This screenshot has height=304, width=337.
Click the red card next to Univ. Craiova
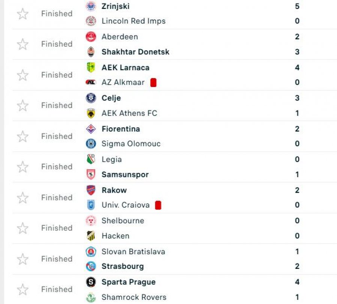tap(158, 205)
